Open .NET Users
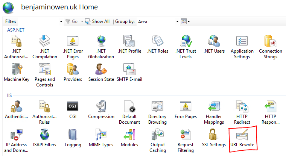The height and width of the screenshot is (156, 286). pyautogui.click(x=214, y=44)
